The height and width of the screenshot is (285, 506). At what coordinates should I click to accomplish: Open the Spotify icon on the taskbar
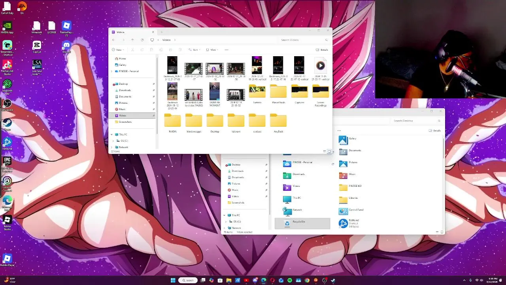tap(290, 280)
